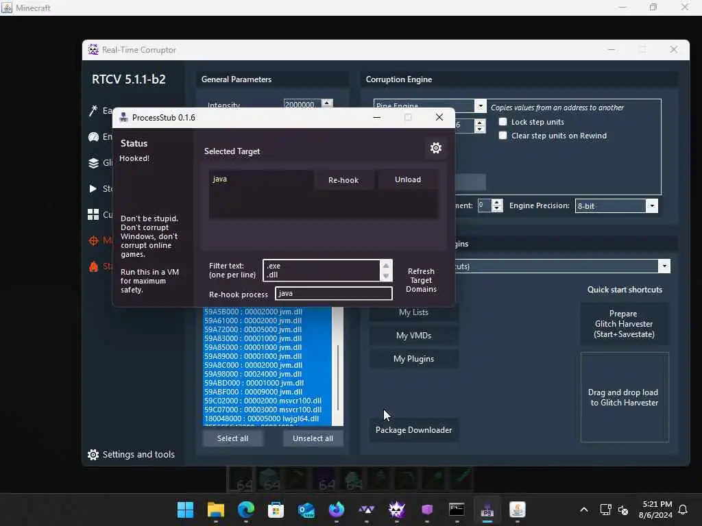Click the Unload button

[408, 179]
